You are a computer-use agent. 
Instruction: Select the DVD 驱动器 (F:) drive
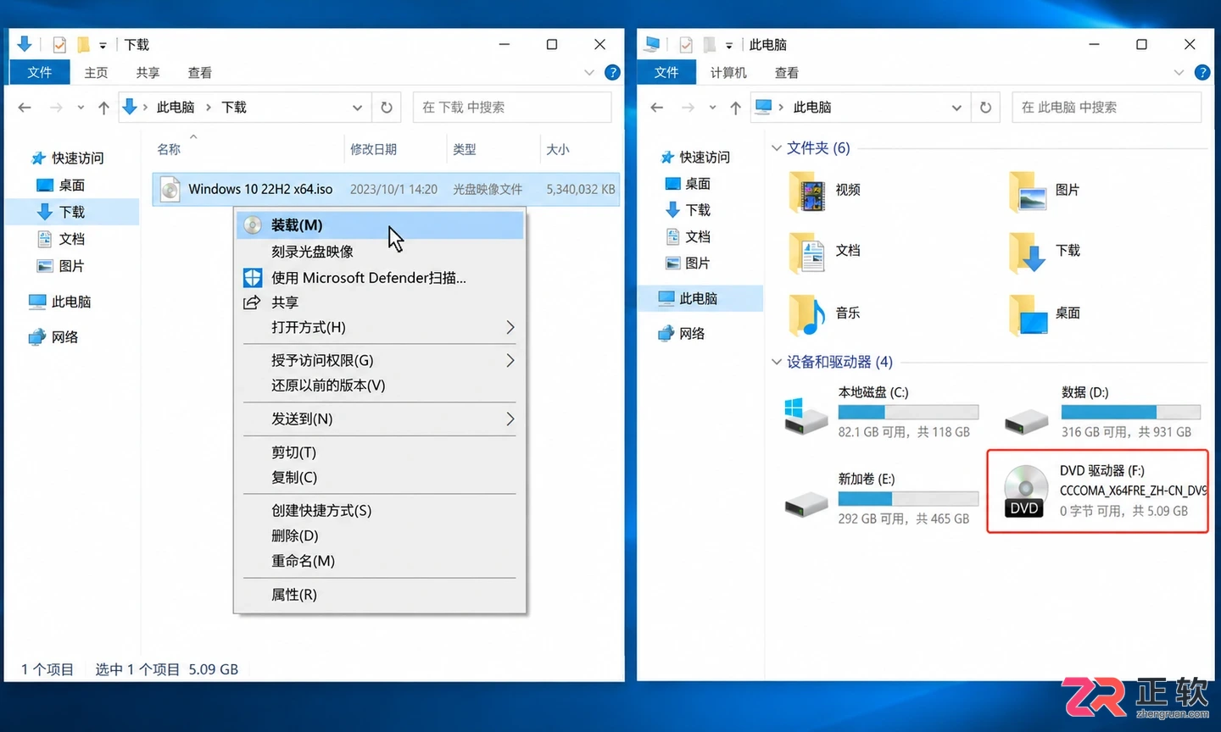pos(1098,491)
